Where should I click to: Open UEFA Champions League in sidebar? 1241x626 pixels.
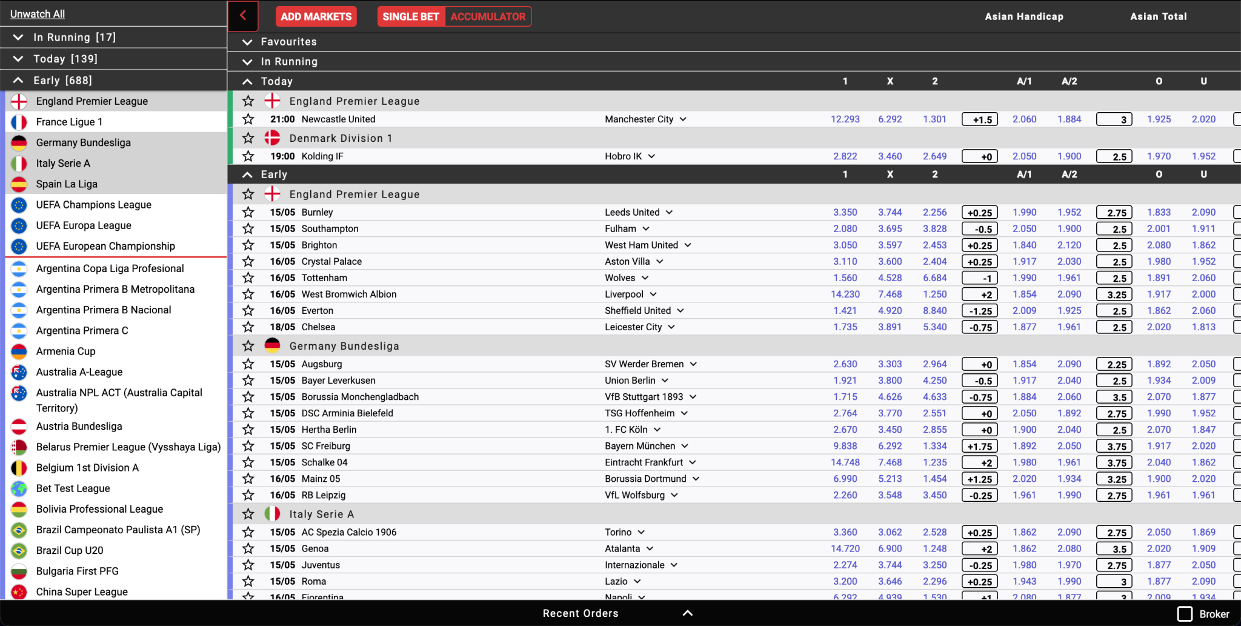[93, 205]
